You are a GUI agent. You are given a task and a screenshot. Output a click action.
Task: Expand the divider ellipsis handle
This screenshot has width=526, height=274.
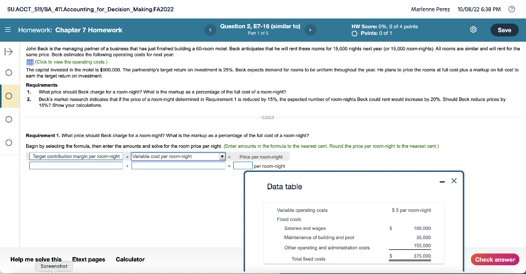[x=267, y=117]
